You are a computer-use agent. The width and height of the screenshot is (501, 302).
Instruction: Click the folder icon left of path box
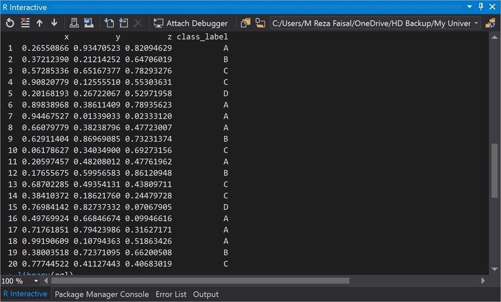click(260, 23)
